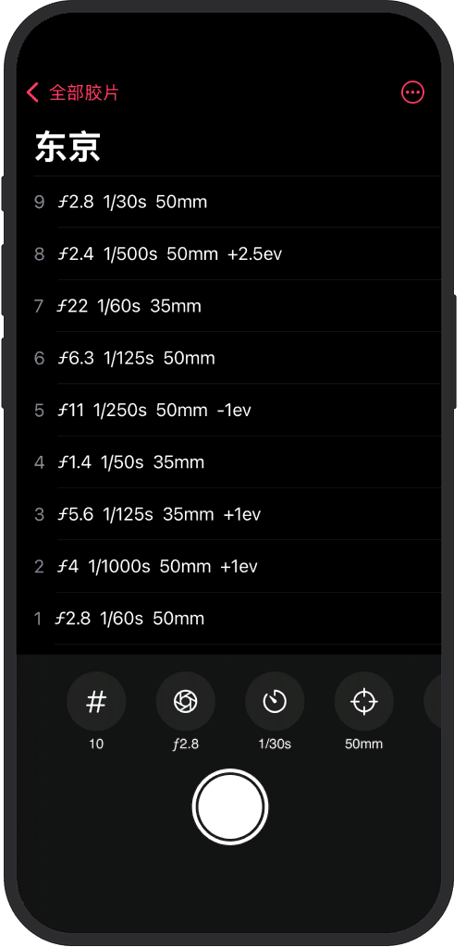Select the focal length crosshair icon
Viewport: 466px width, 947px height.
(364, 702)
